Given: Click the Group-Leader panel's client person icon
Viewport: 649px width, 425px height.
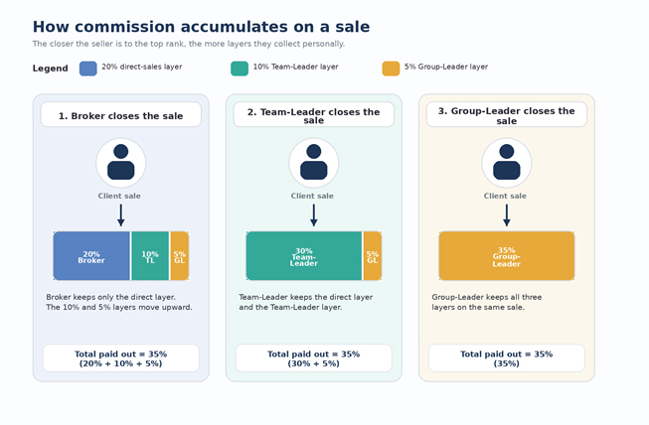Looking at the screenshot, I should (x=507, y=162).
